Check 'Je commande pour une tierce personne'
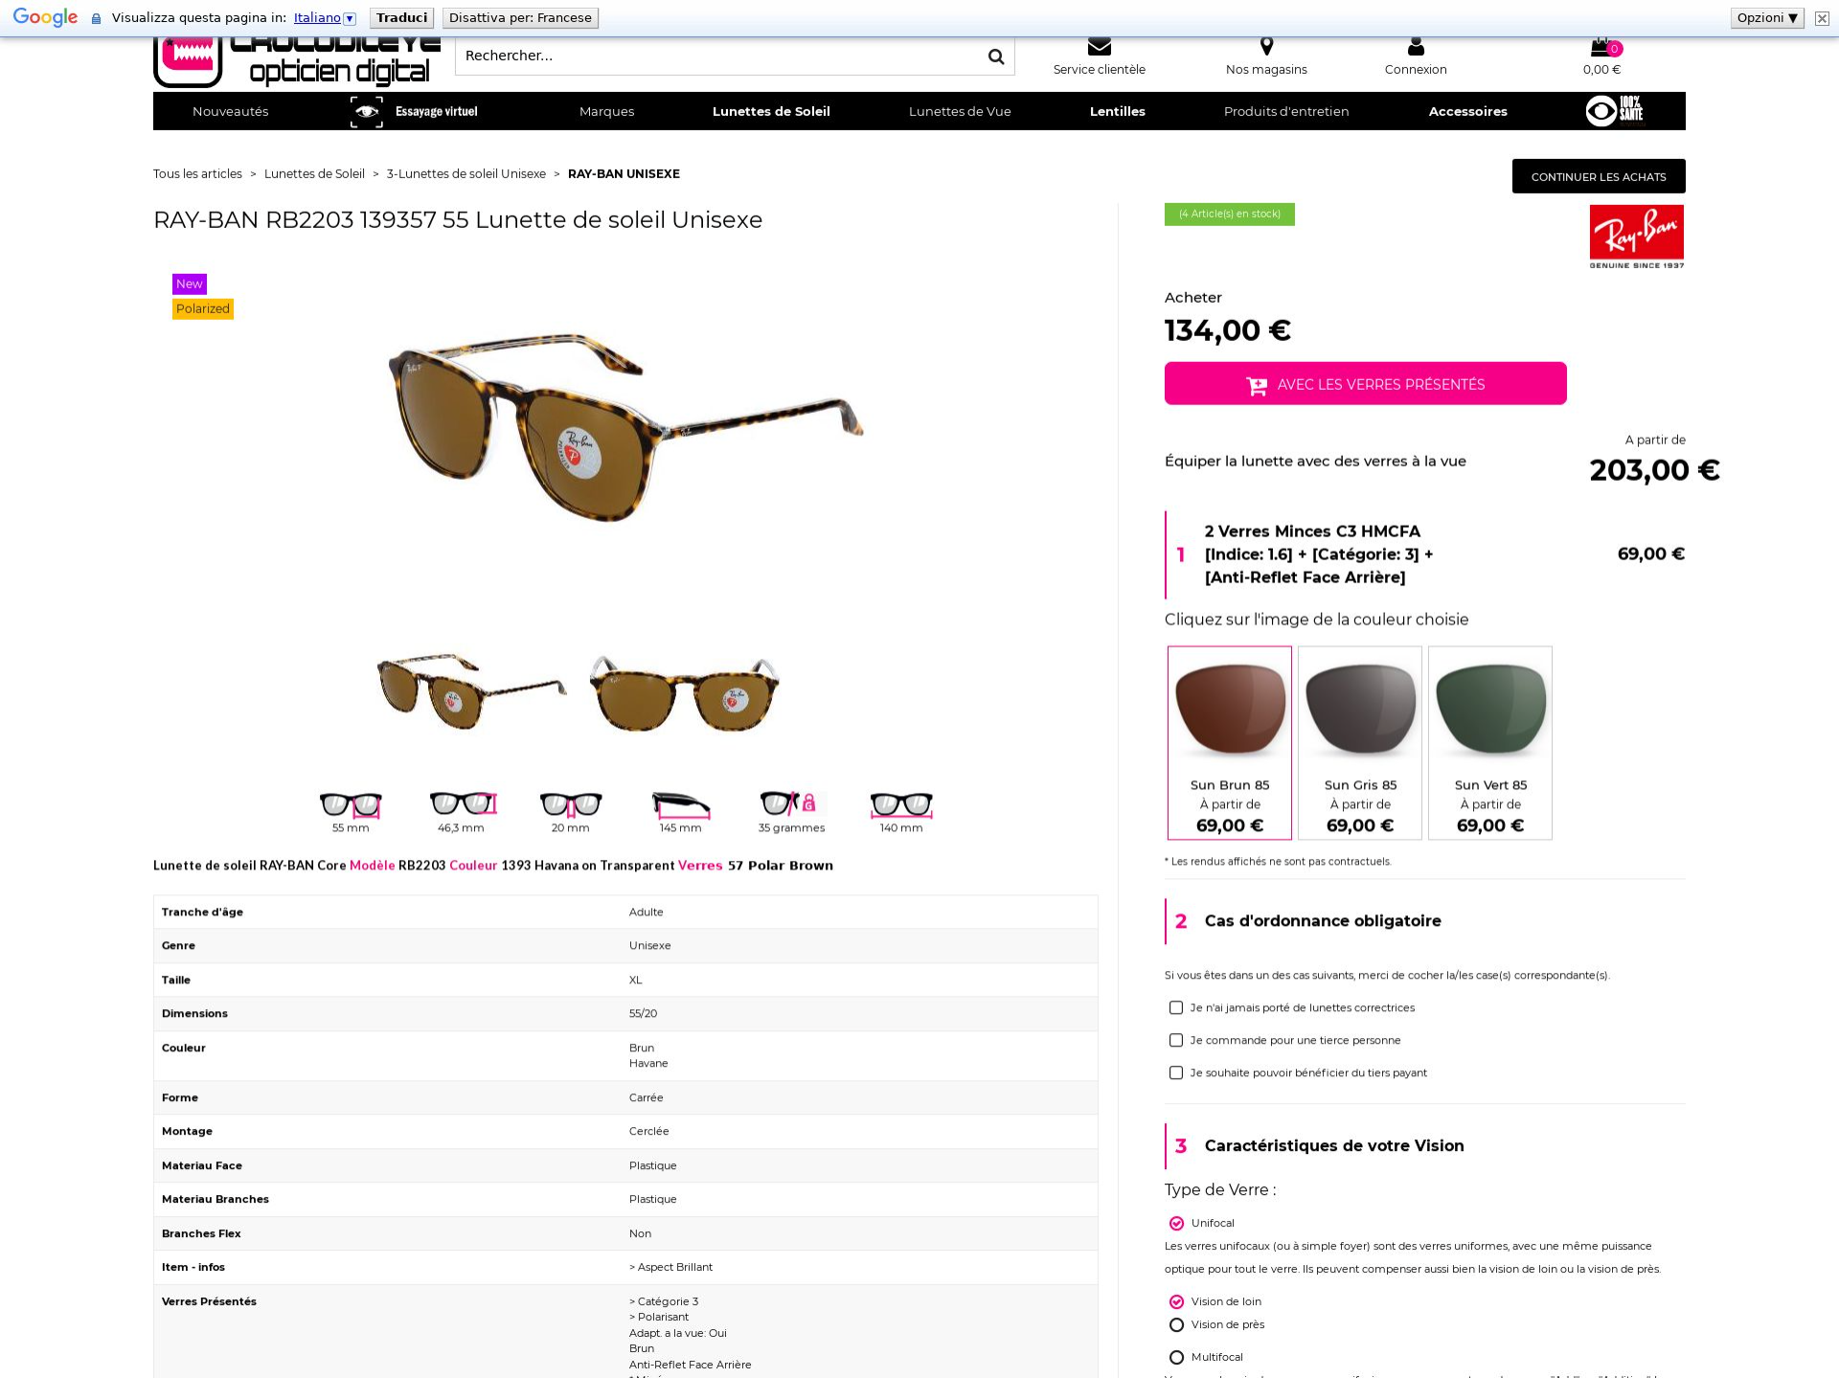Image resolution: width=1839 pixels, height=1378 pixels. (x=1176, y=1040)
